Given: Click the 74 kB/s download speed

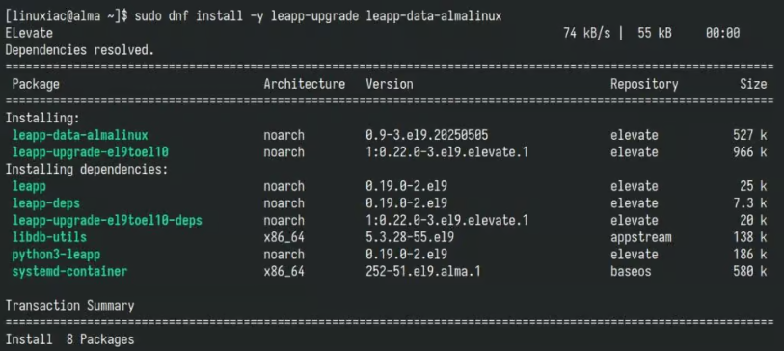Looking at the screenshot, I should [587, 33].
